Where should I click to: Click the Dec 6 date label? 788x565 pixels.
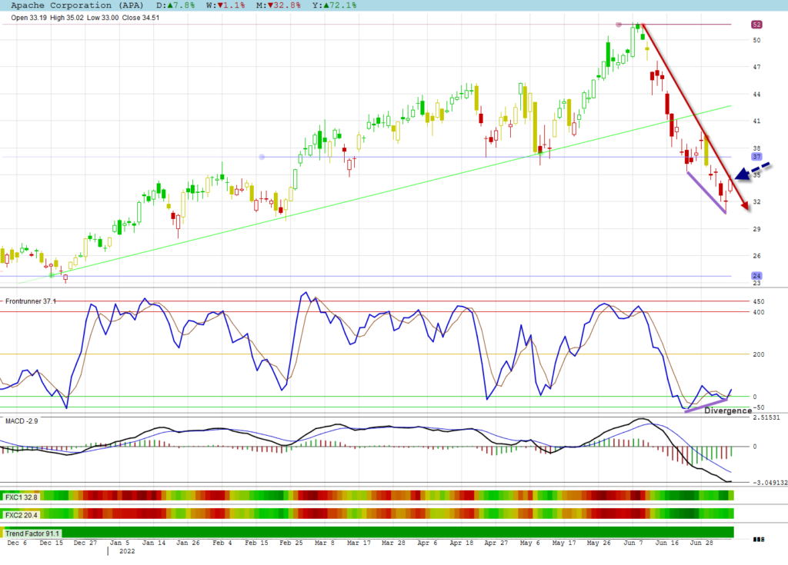pyautogui.click(x=17, y=543)
